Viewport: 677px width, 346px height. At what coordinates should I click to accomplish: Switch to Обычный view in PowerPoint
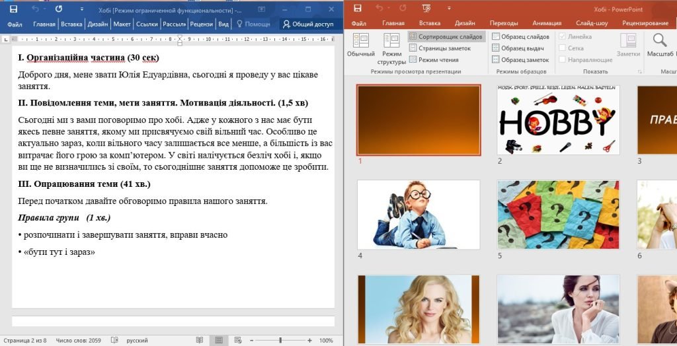pyautogui.click(x=361, y=46)
